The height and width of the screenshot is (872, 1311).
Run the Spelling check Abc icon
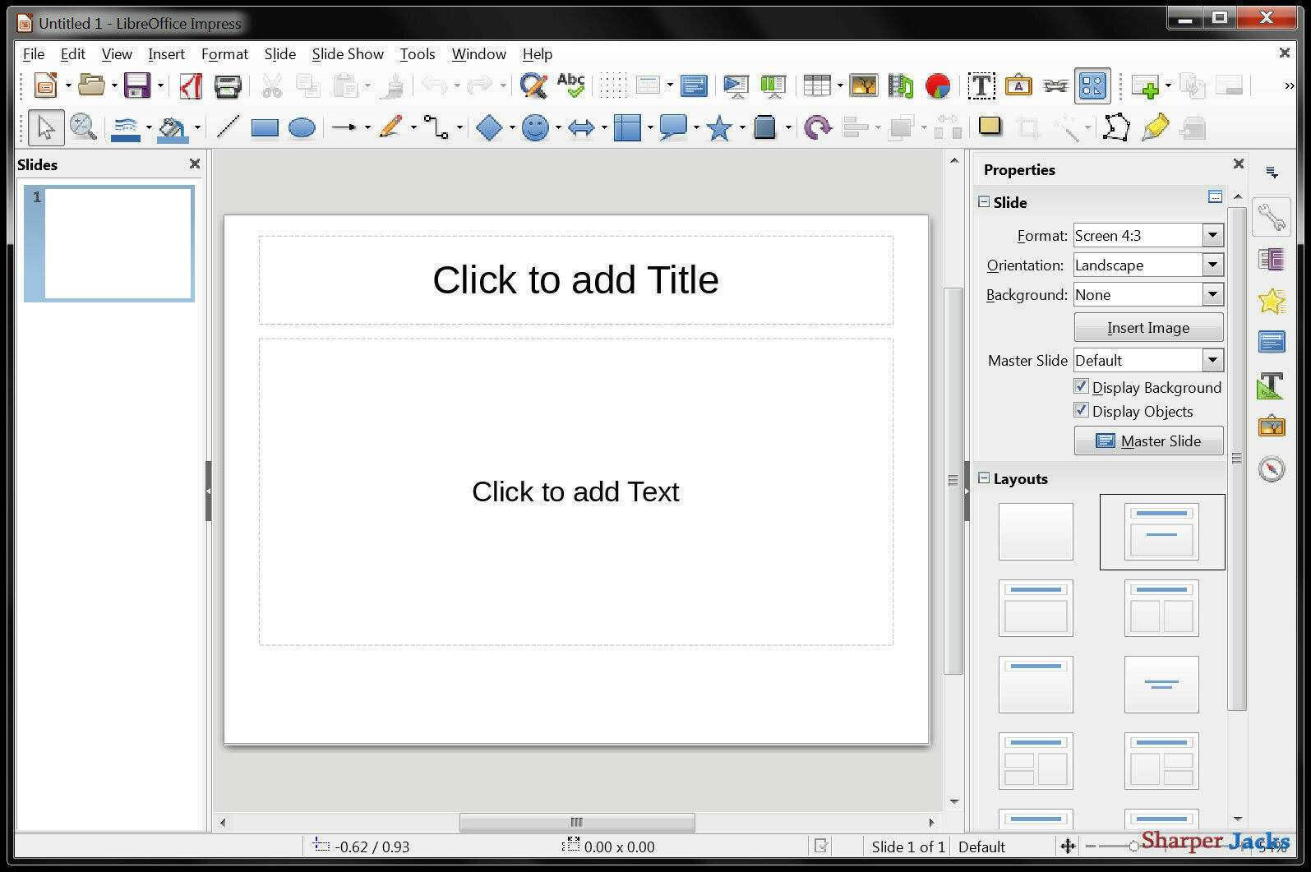tap(570, 85)
